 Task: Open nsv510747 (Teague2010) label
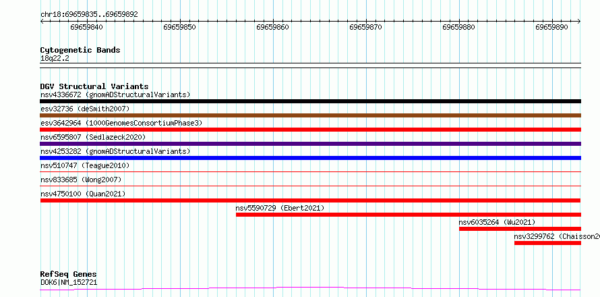click(85, 165)
